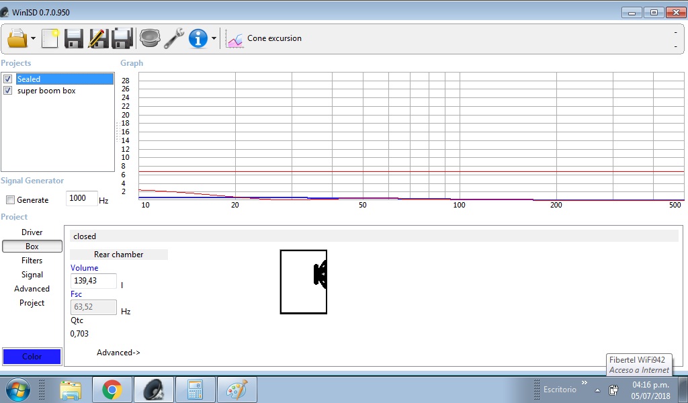Click the closed box type bar
Screen dimensions: 688x403
[374, 236]
